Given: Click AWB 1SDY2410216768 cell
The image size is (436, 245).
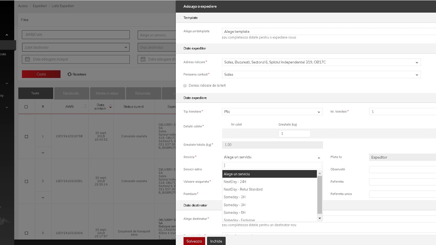Looking at the screenshot, I should click(69, 136).
